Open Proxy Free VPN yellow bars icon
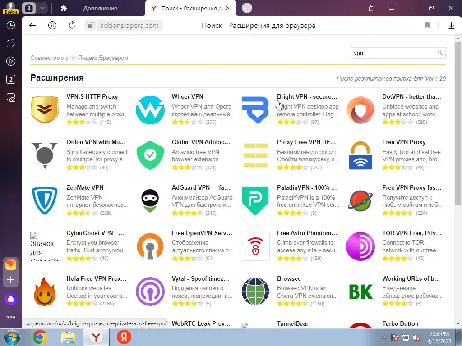Screen dimensions: 462x346 pos(255,155)
